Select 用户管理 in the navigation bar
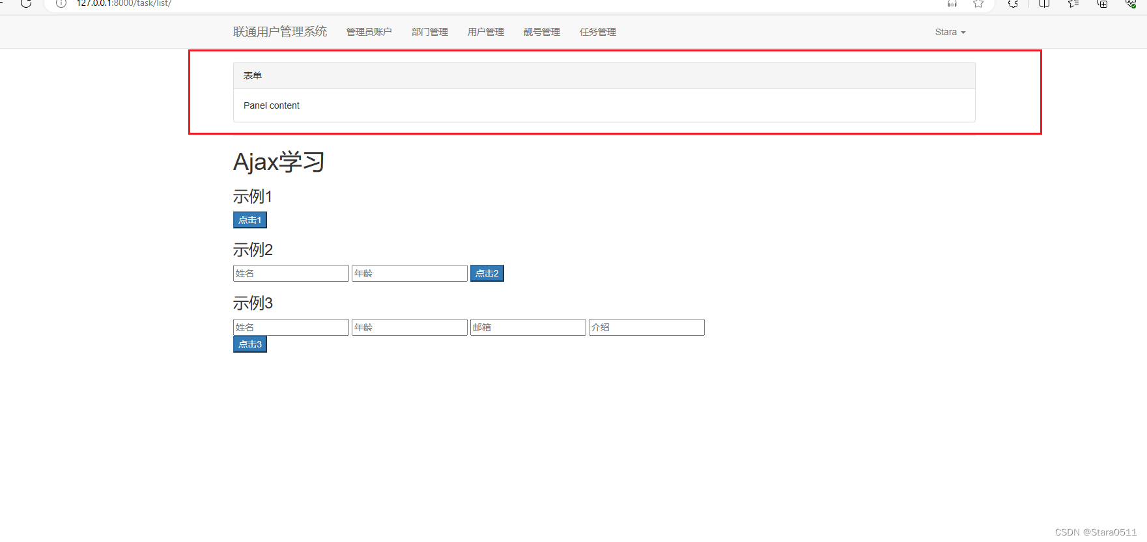Screen dimensions: 1147x542 tap(486, 32)
